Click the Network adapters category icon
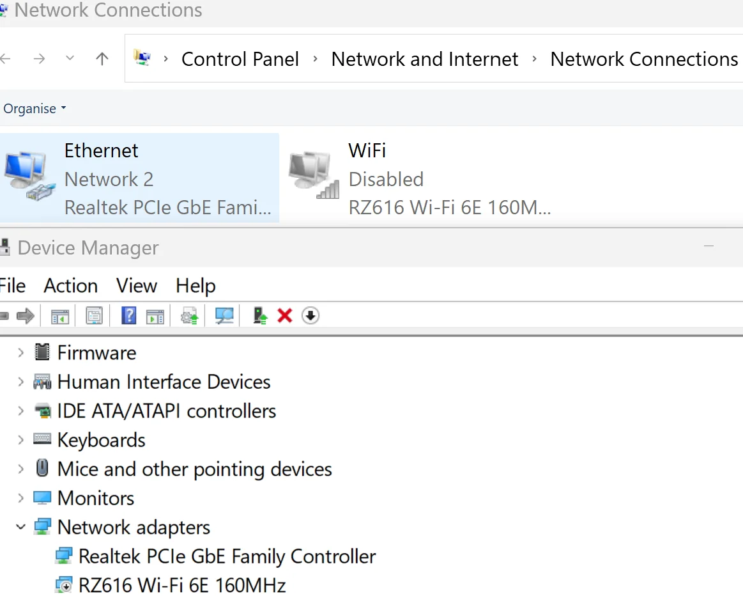This screenshot has height=596, width=743. click(42, 527)
